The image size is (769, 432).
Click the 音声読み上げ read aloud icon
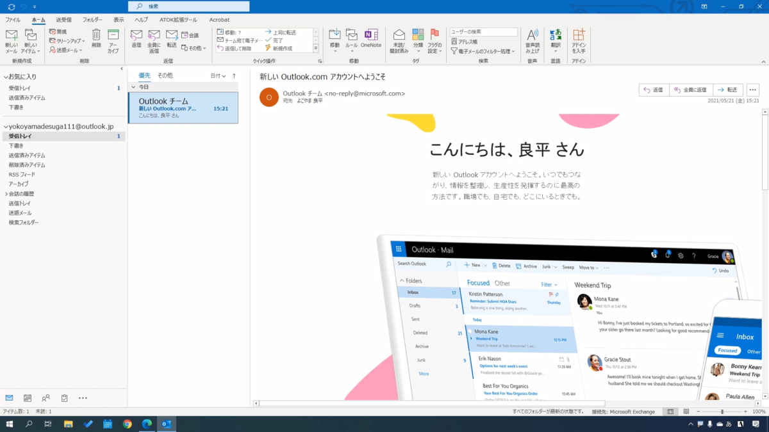click(x=532, y=41)
